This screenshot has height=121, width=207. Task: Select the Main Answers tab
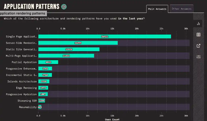tap(157, 9)
